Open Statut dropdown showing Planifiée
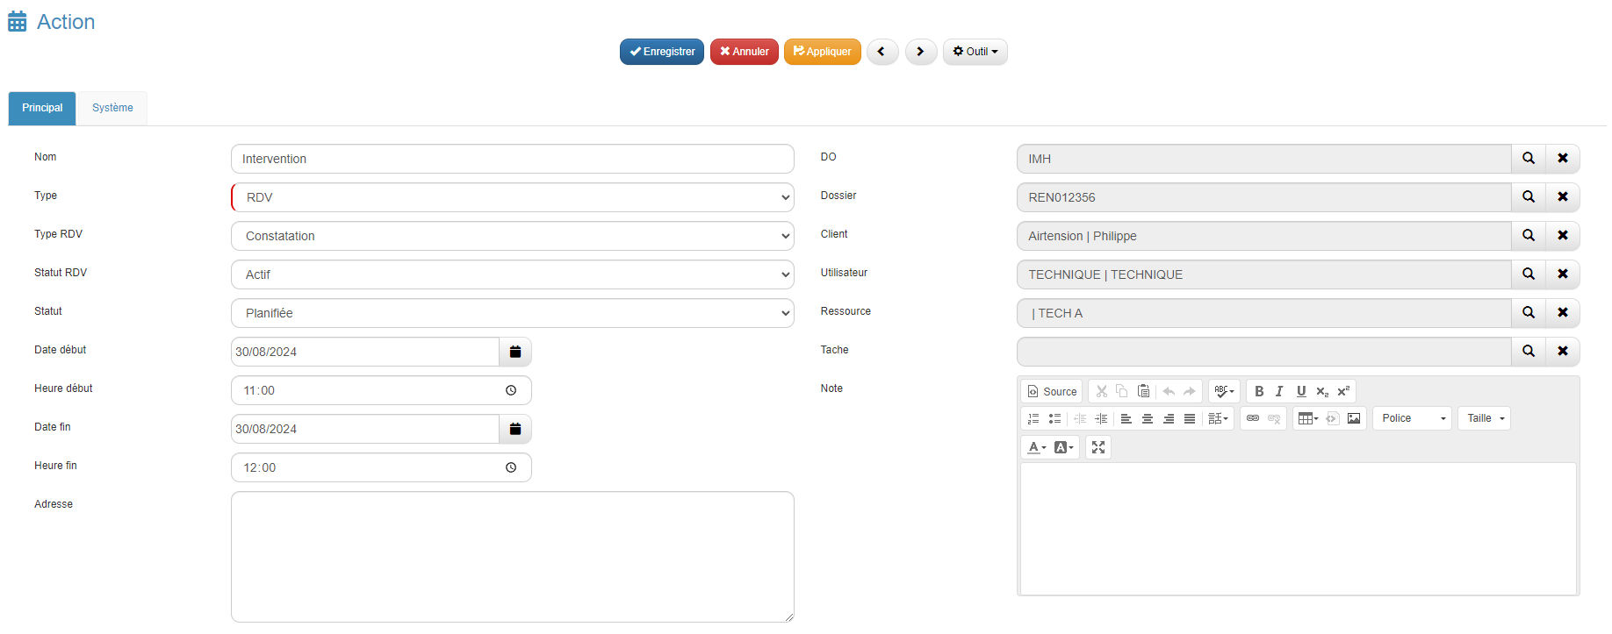1612x634 pixels. 513,313
